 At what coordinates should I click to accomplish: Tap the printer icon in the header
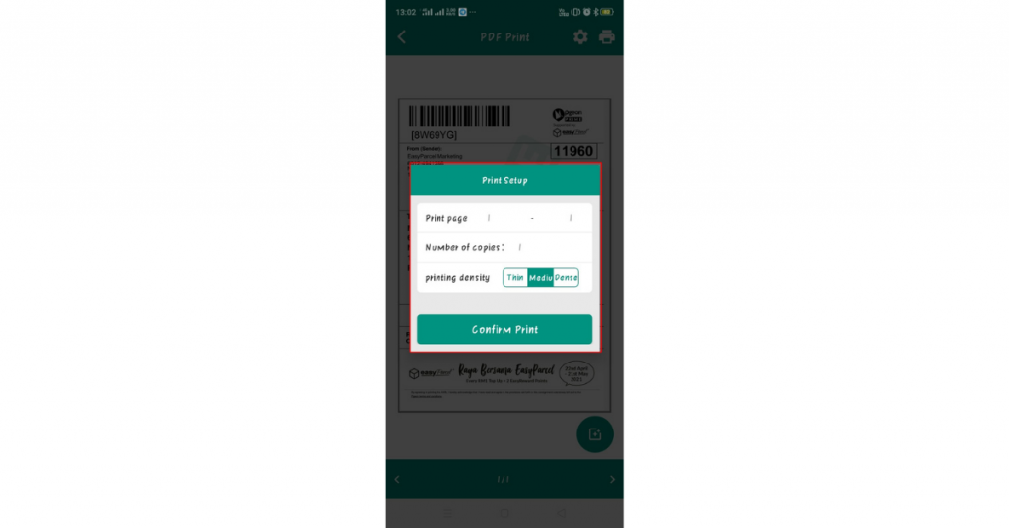606,37
